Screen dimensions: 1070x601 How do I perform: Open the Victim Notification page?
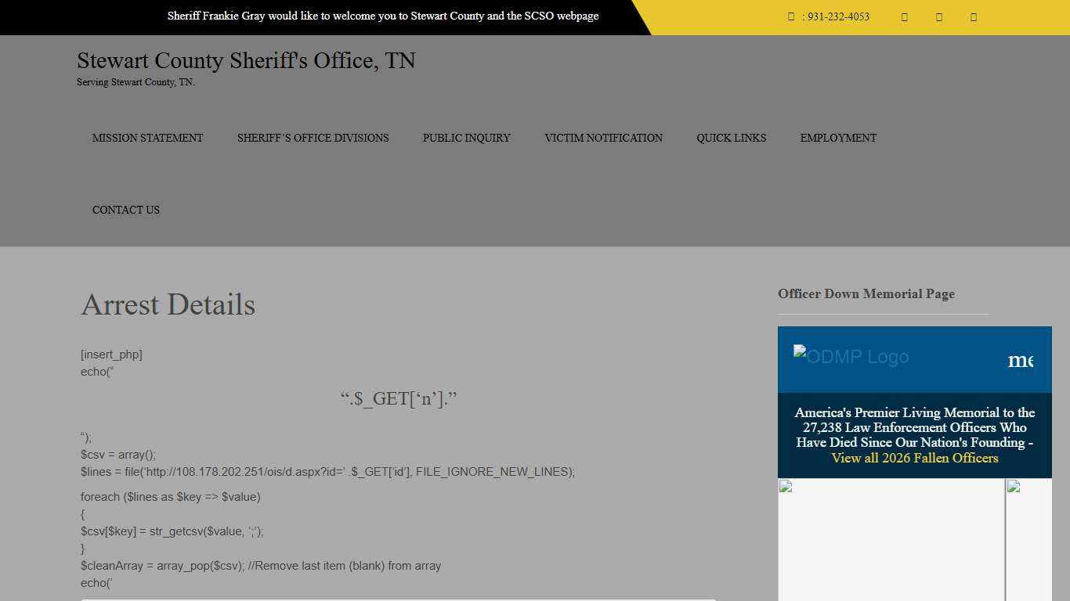[603, 138]
